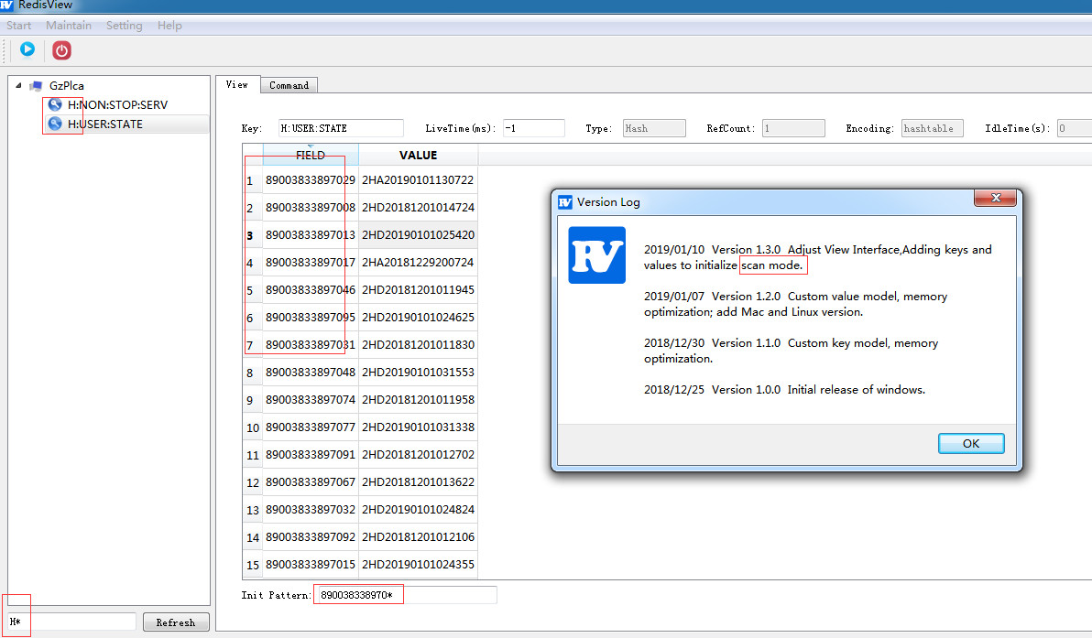Select the H:USER:STATE key in tree
The height and width of the screenshot is (638, 1092).
tap(105, 124)
